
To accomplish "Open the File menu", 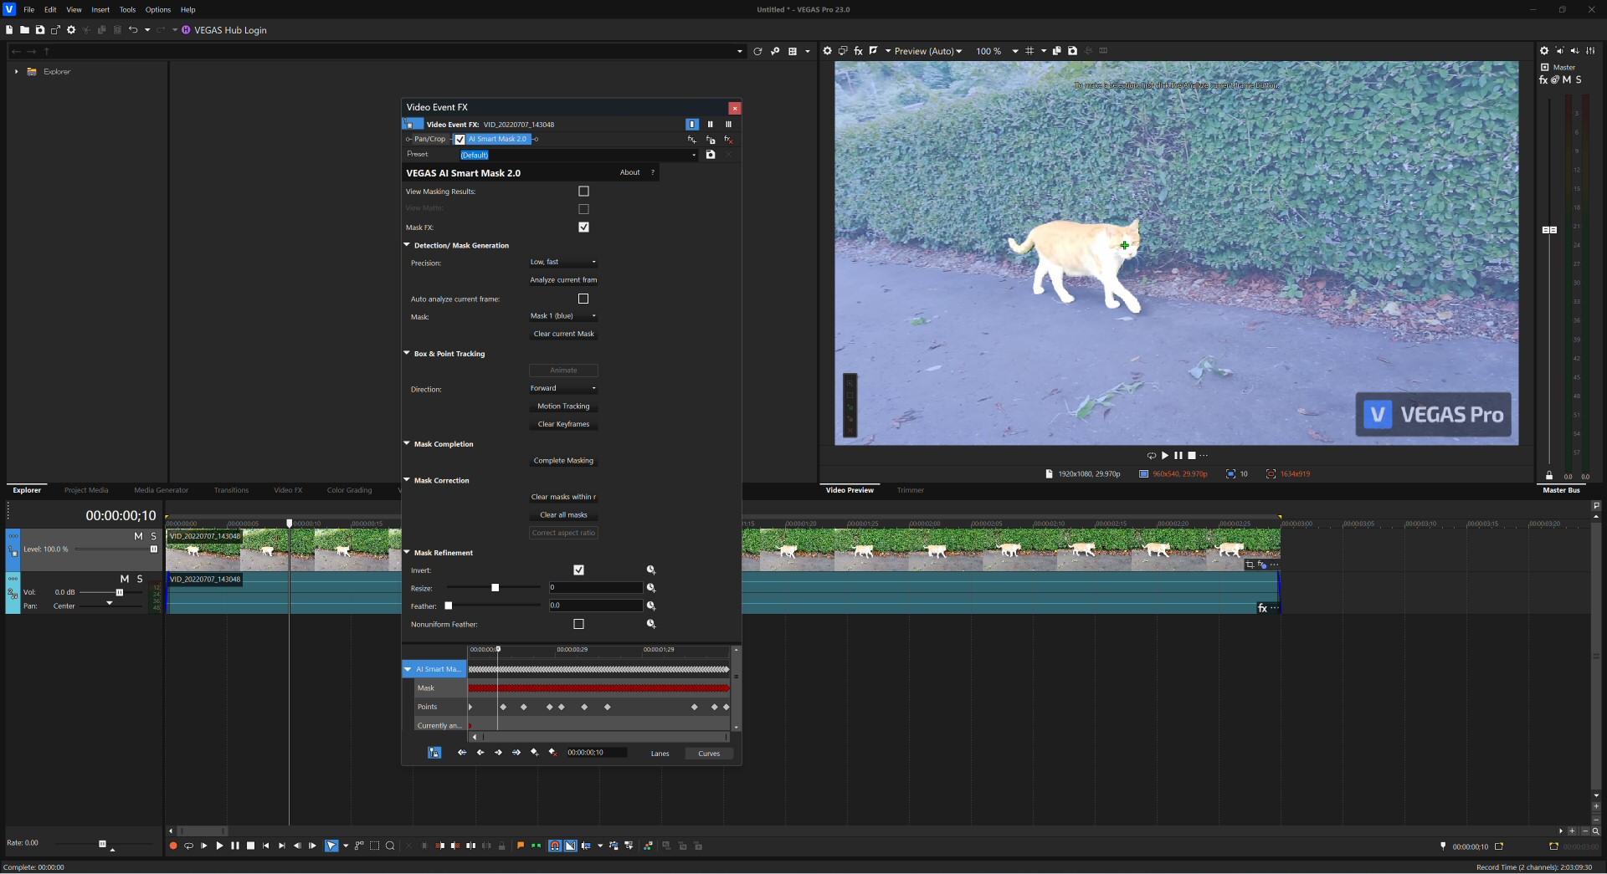I will [28, 10].
